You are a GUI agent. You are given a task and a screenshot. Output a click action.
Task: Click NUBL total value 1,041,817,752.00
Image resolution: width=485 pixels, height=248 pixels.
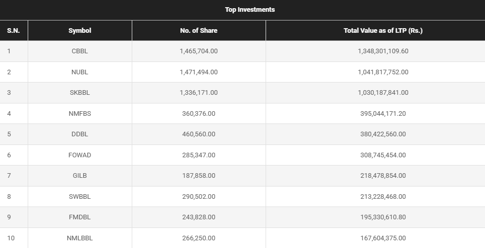point(382,72)
